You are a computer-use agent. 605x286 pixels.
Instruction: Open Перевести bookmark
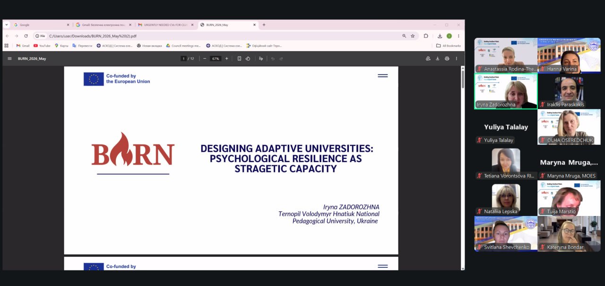tap(82, 46)
